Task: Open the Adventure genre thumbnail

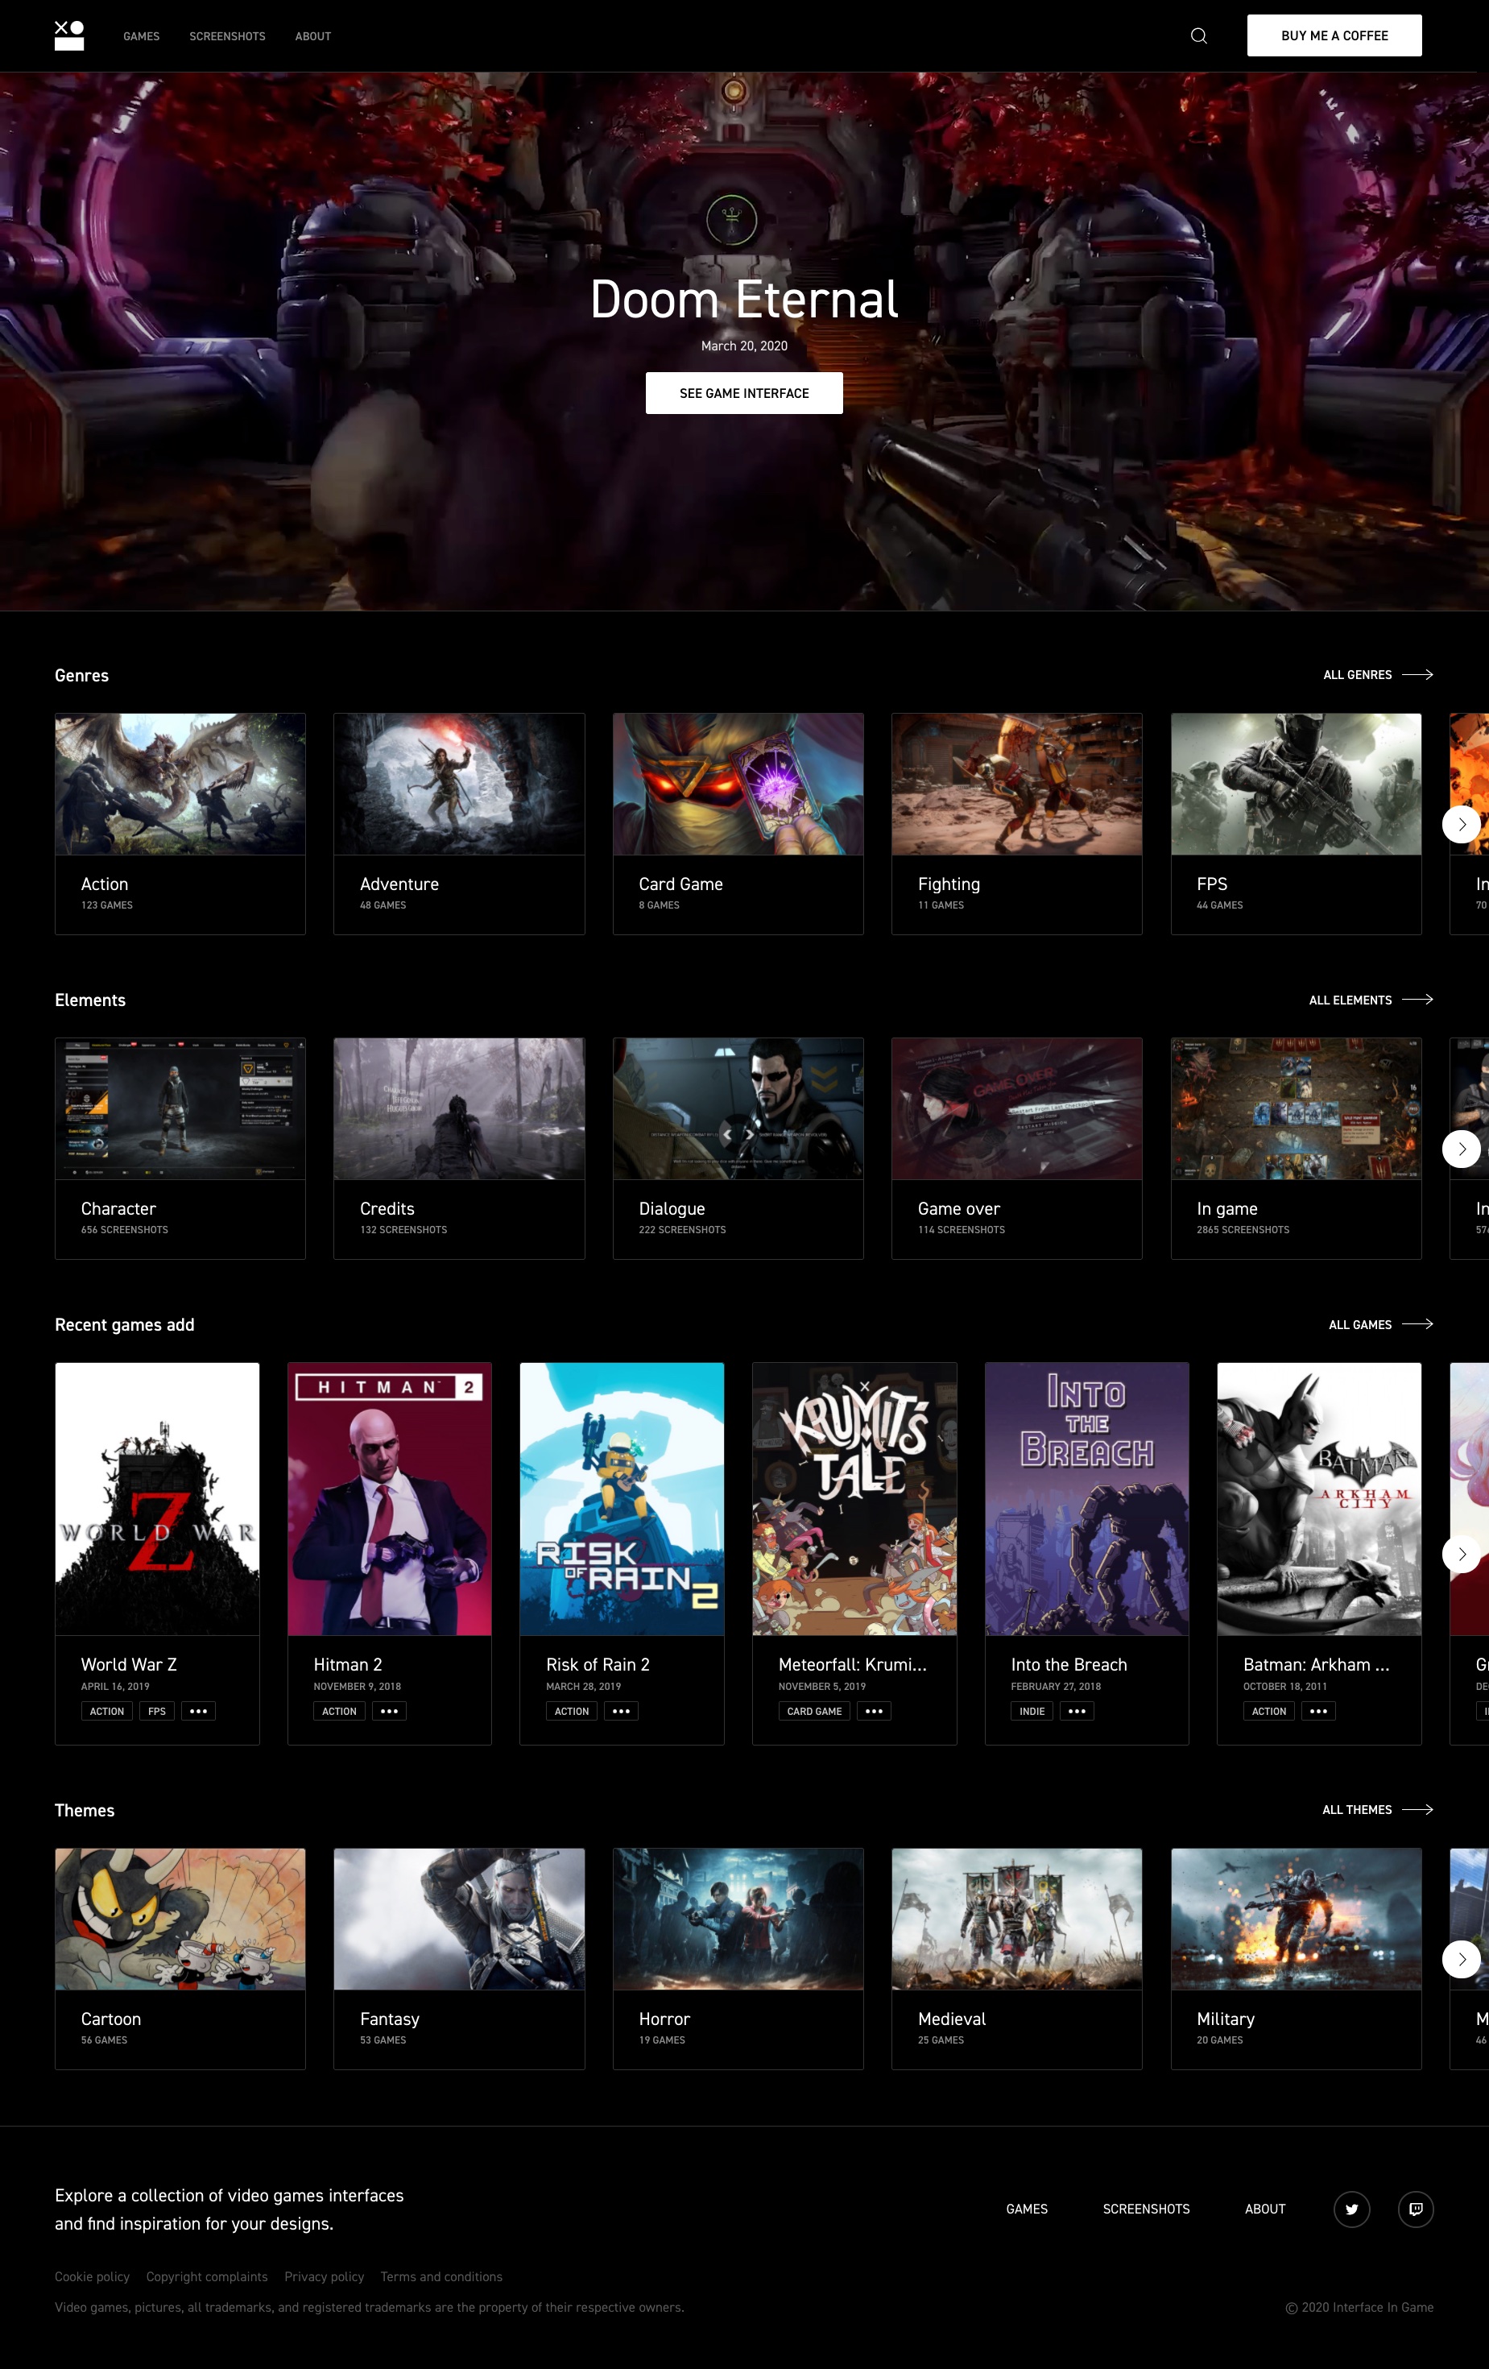Action: pos(459,784)
